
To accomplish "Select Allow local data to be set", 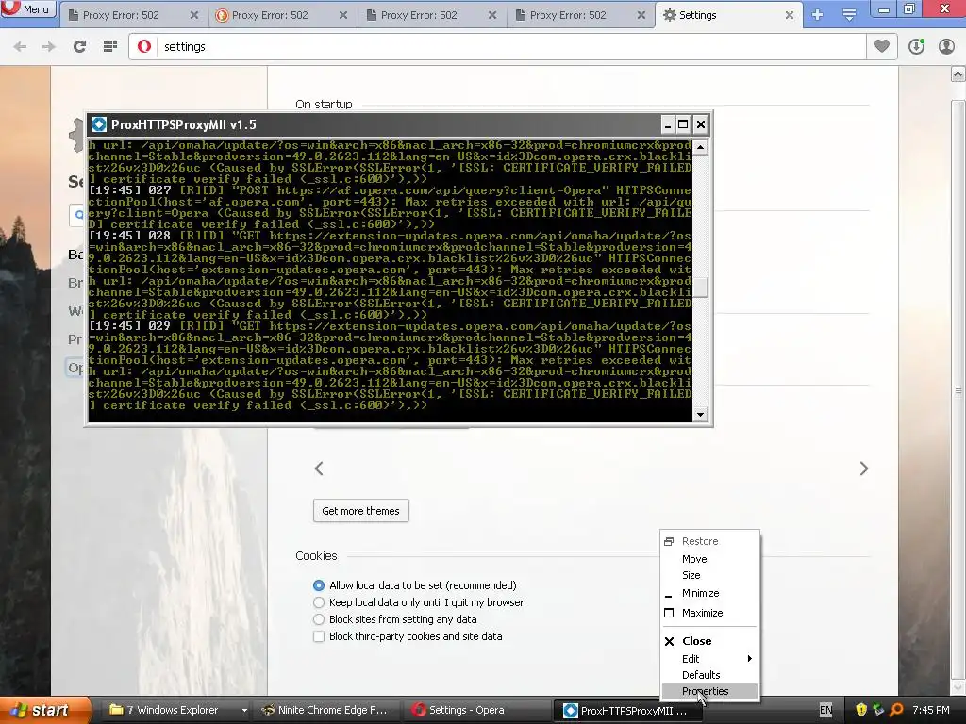I will pos(319,585).
